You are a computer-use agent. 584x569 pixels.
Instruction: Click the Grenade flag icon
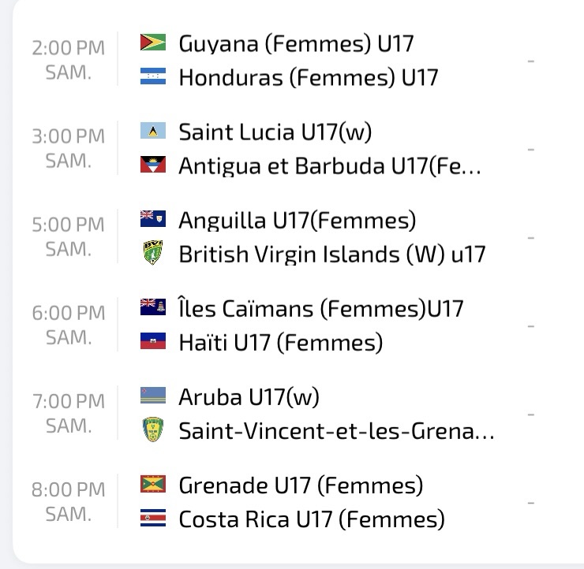coord(152,484)
